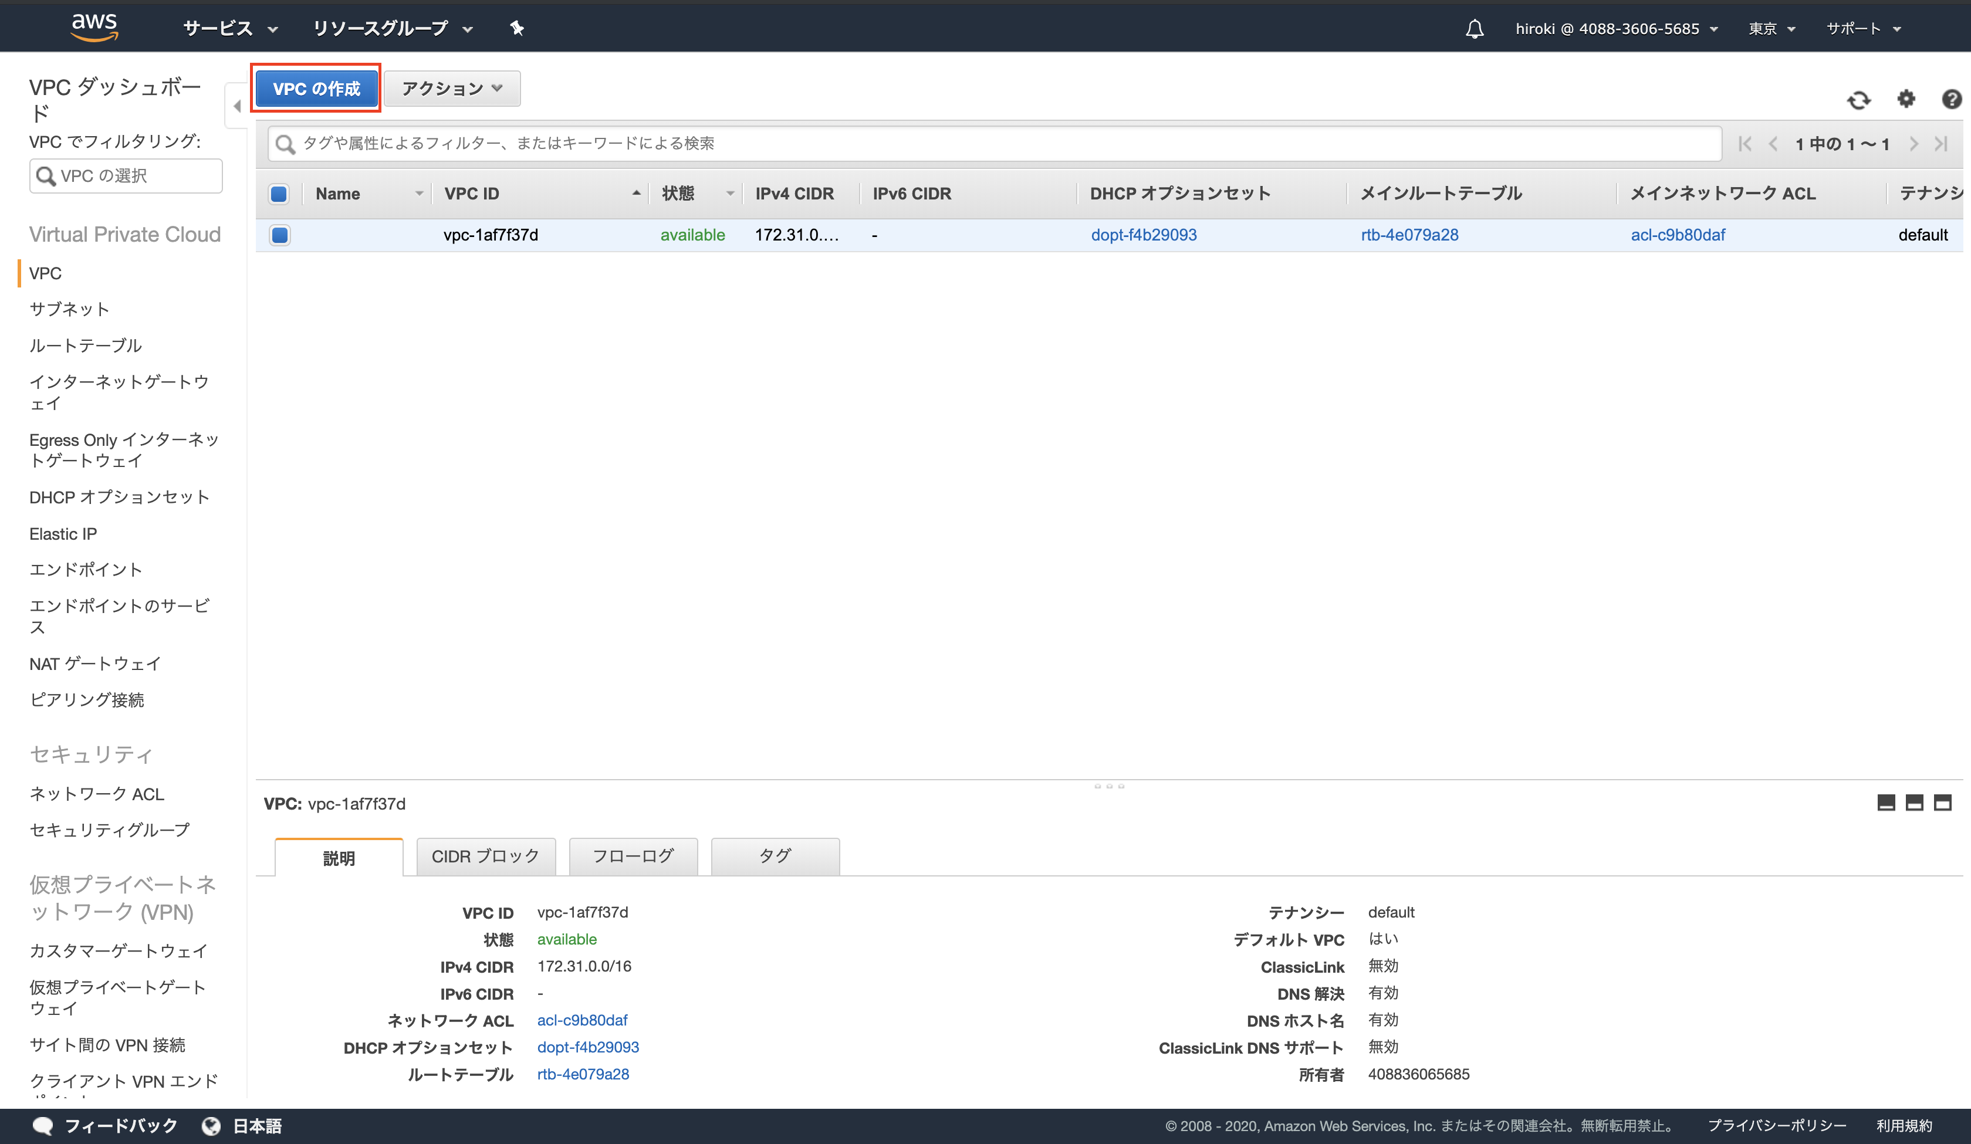Select the split-pane layout icon above the details panel
The image size is (1971, 1144).
point(1914,803)
